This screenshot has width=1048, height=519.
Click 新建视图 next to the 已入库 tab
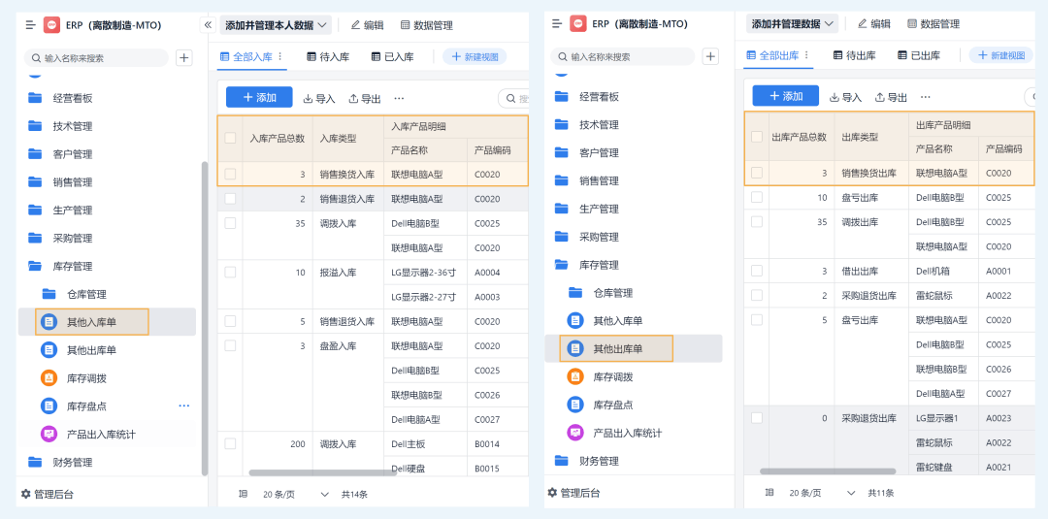tap(475, 57)
